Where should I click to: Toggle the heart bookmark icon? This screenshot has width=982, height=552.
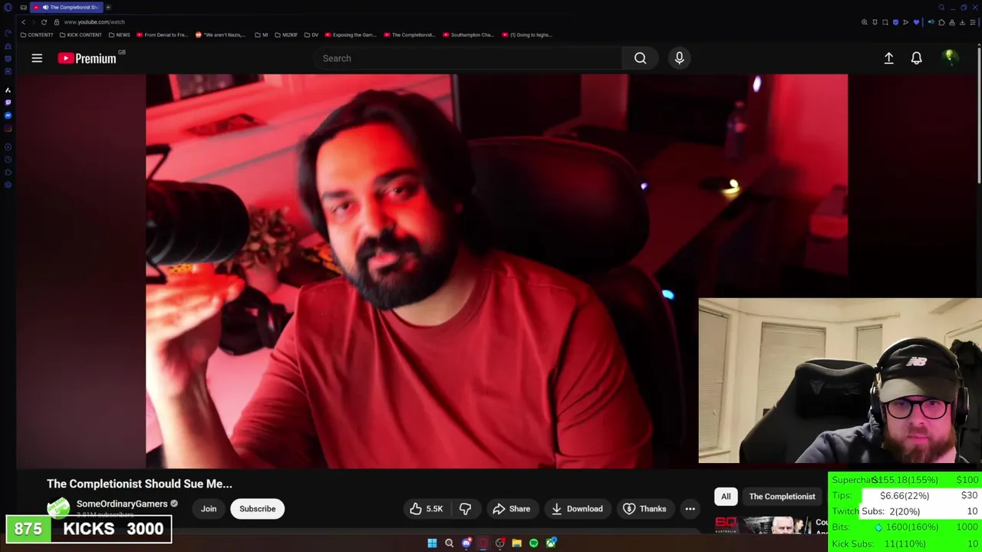coord(916,22)
